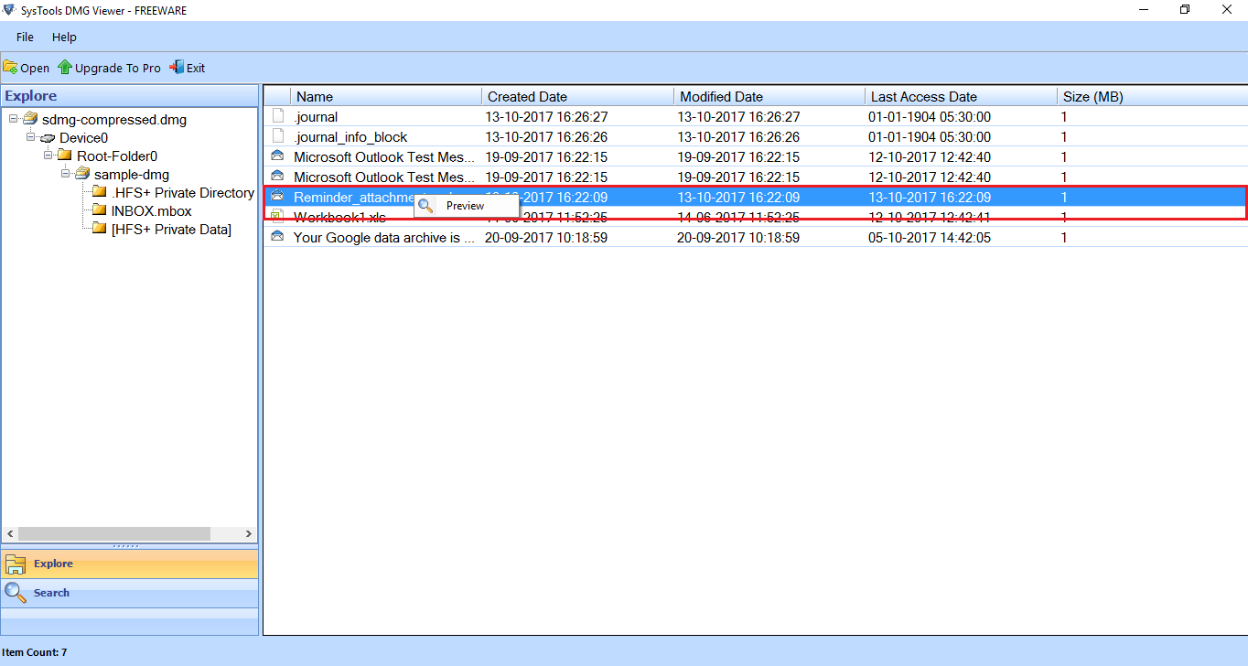Click the file icon of .journal
This screenshot has width=1248, height=666.
coord(278,116)
